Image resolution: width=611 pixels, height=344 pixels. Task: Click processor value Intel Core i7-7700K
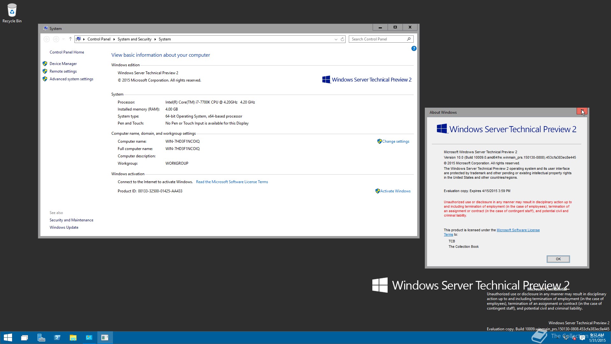210,102
